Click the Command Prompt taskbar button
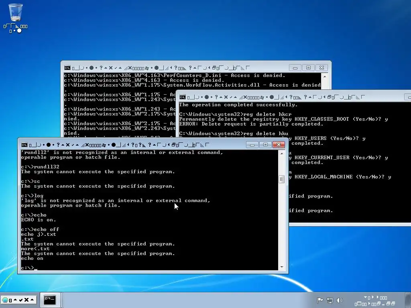Image resolution: width=411 pixels, height=308 pixels. (50, 300)
